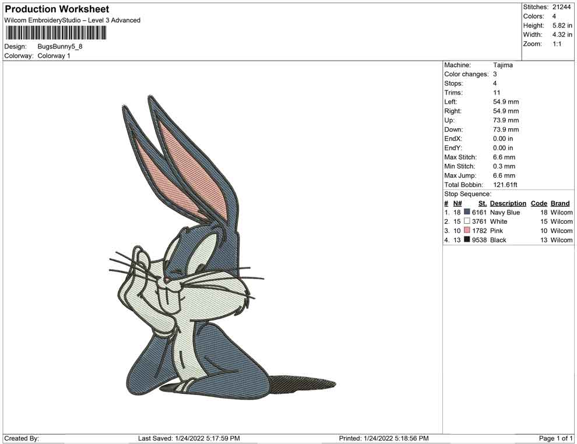This screenshot has height=444, width=577.
Task: Click 'Wilcom EmbroideryStudio – Level 3 Advanced' text
Action: (x=72, y=20)
